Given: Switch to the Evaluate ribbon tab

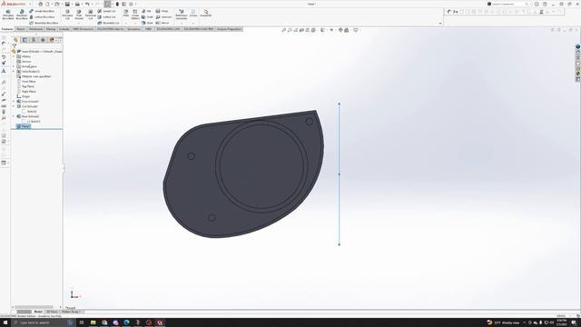Looking at the screenshot, I should 64,29.
